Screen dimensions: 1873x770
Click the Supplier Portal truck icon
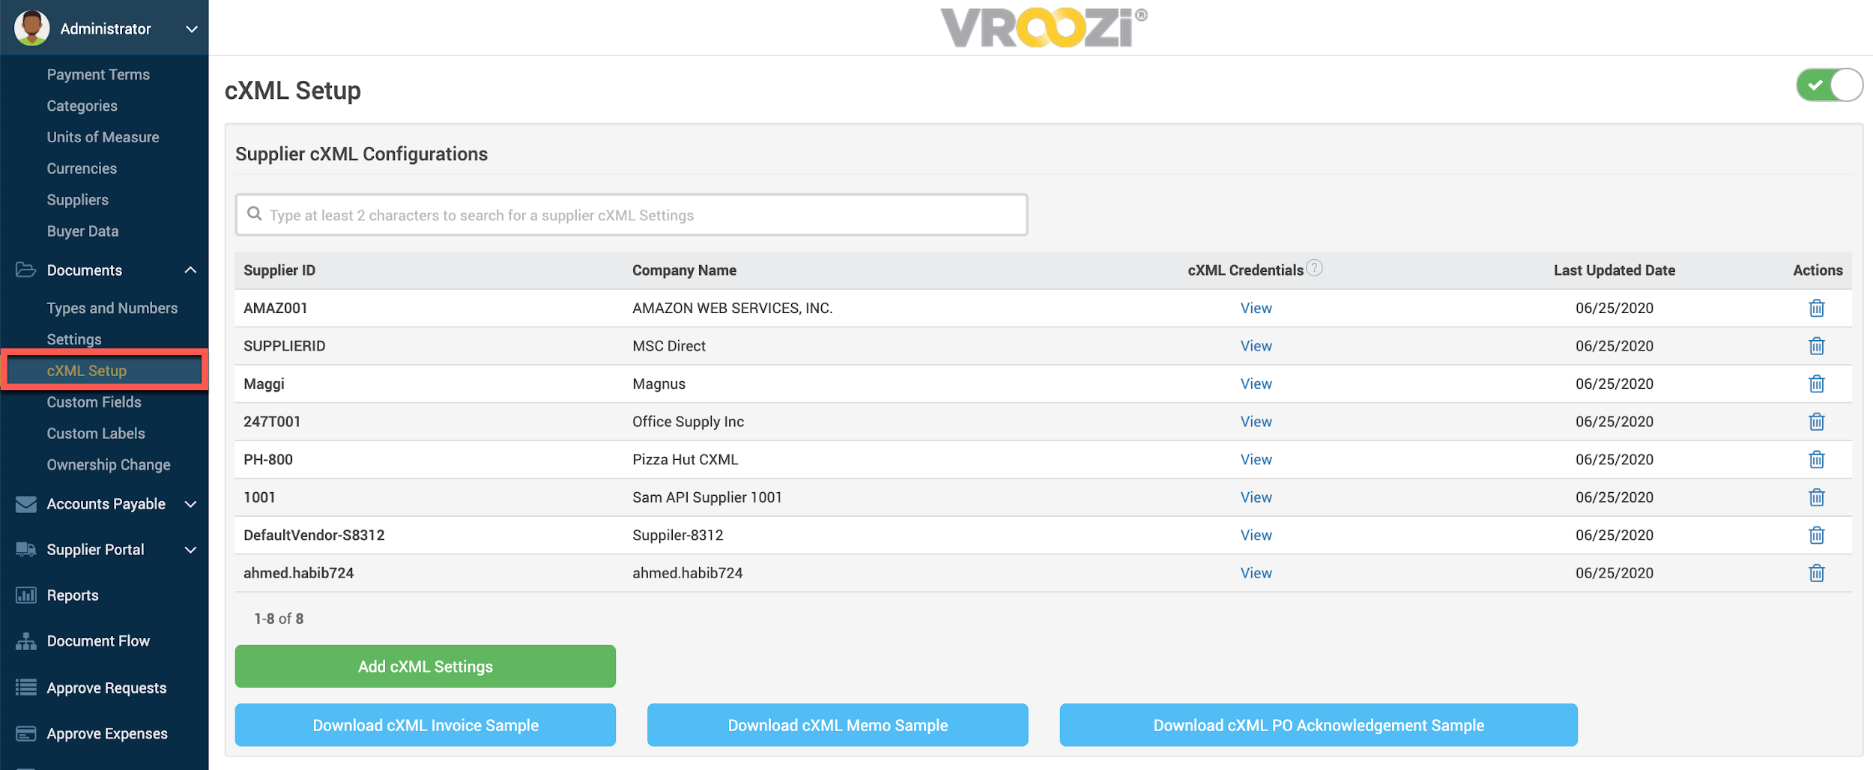click(25, 550)
